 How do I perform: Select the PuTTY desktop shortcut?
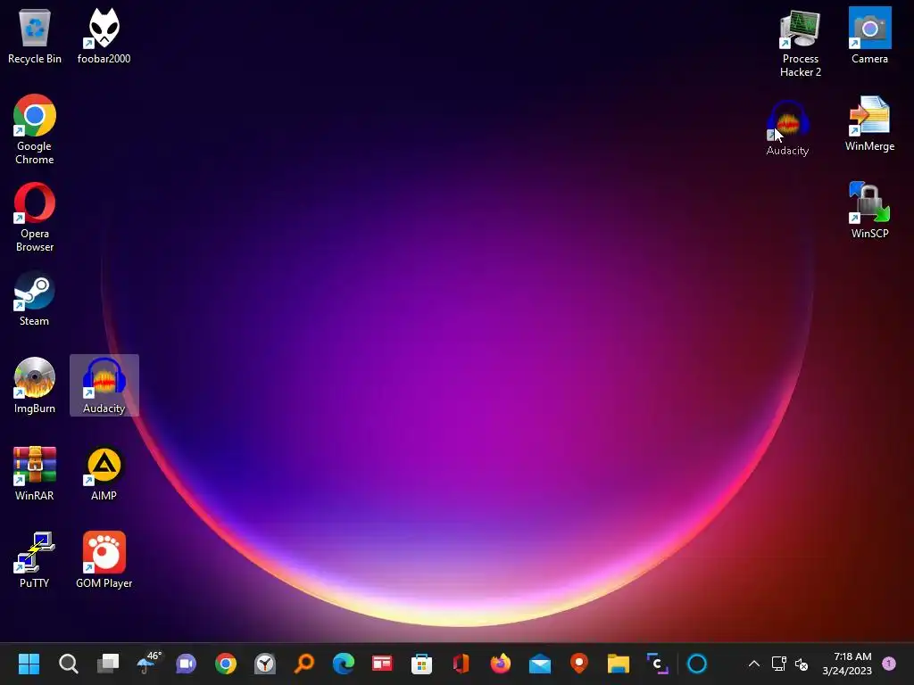tap(35, 560)
